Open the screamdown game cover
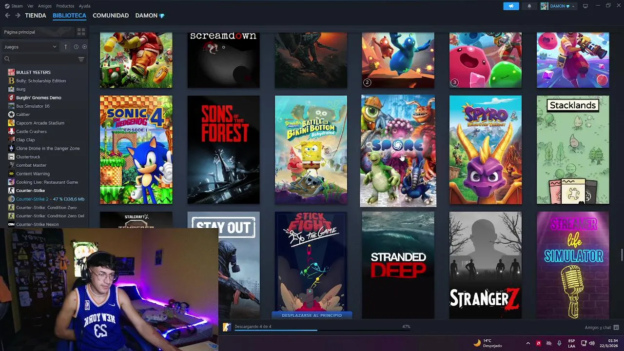The image size is (624, 351). click(x=223, y=60)
